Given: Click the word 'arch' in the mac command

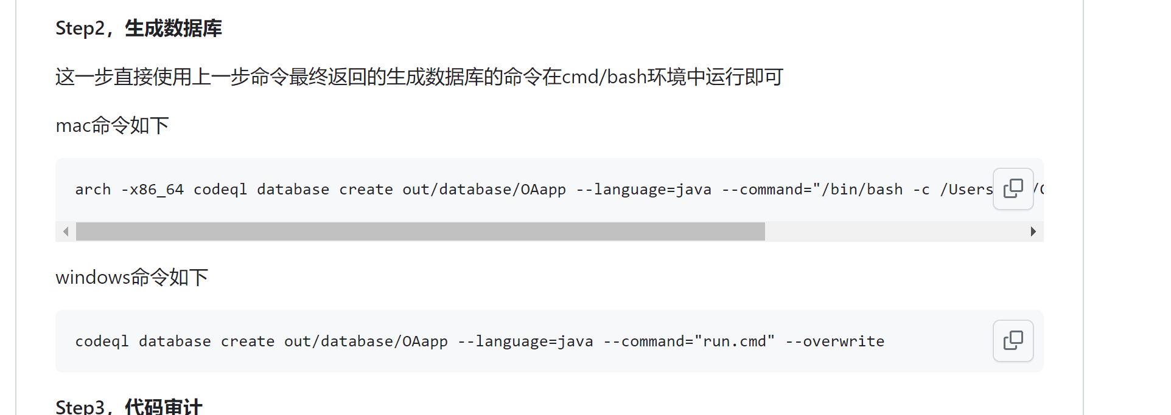Looking at the screenshot, I should [x=93, y=190].
